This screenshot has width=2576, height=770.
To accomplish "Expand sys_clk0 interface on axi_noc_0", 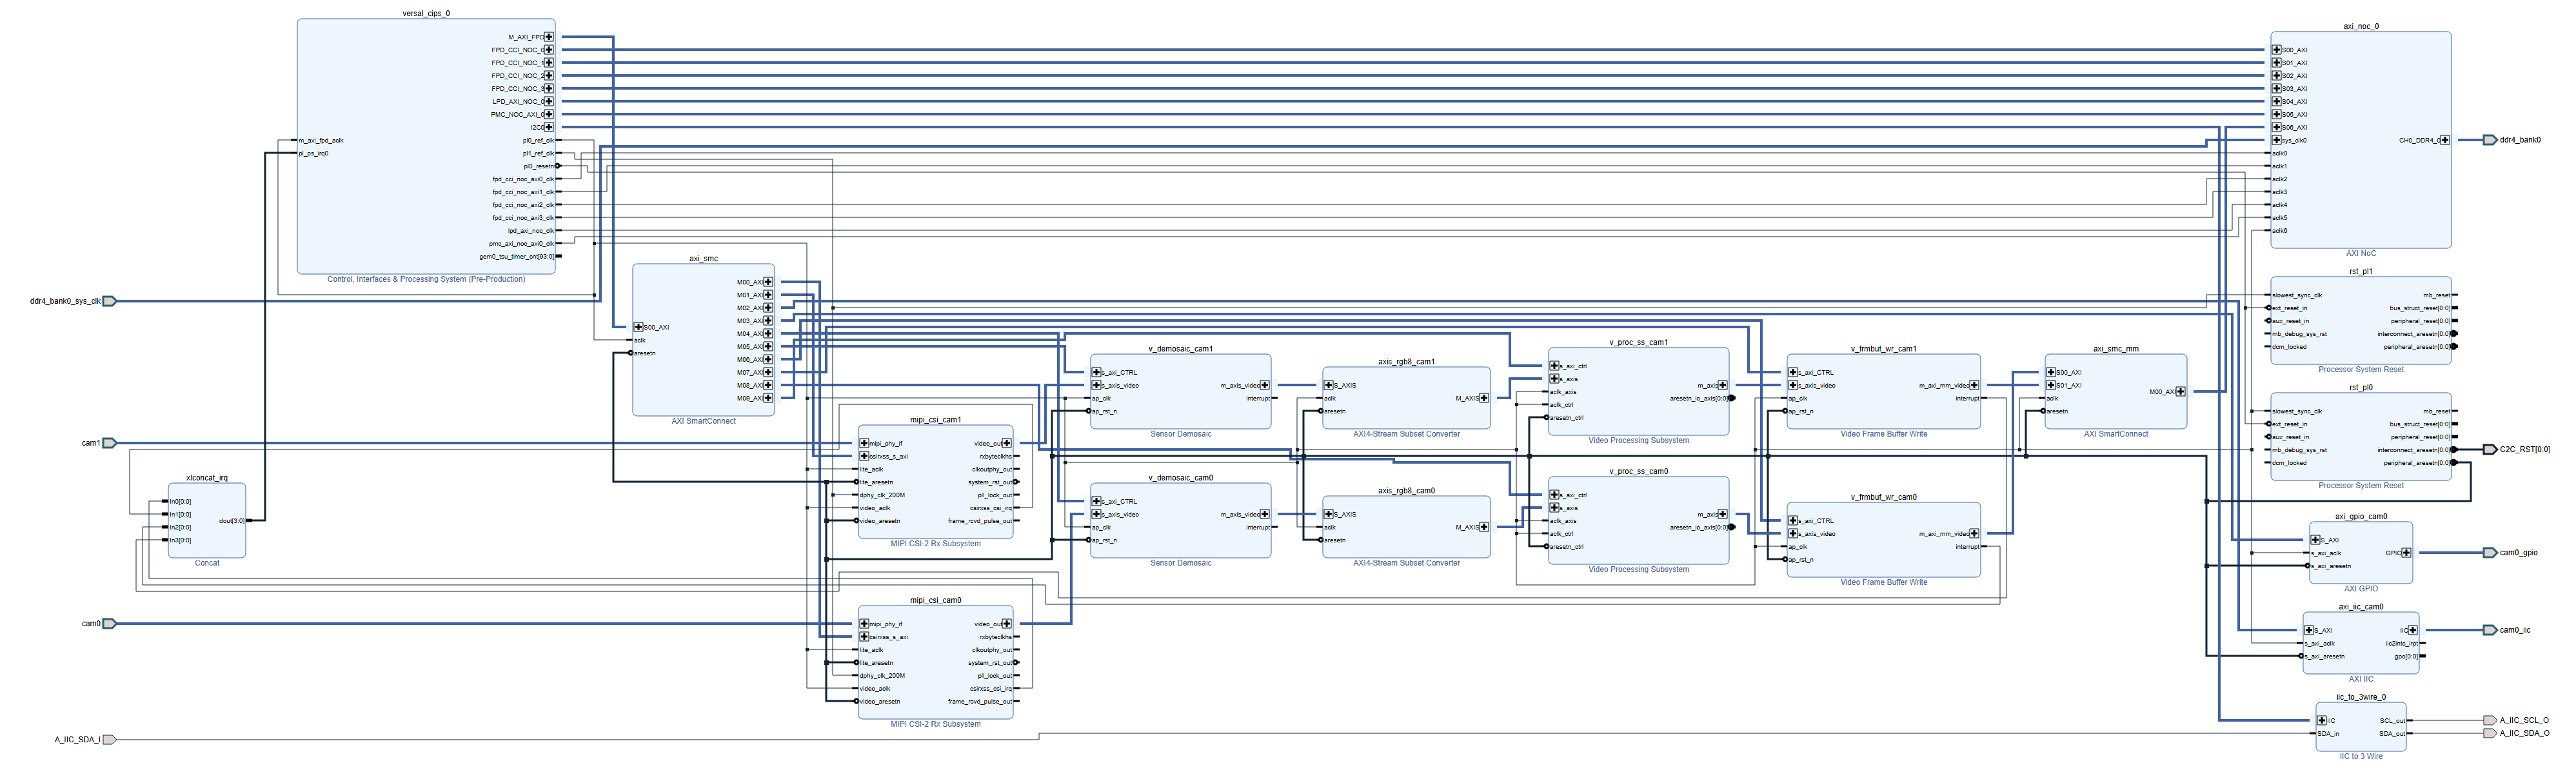I will pos(2276,140).
